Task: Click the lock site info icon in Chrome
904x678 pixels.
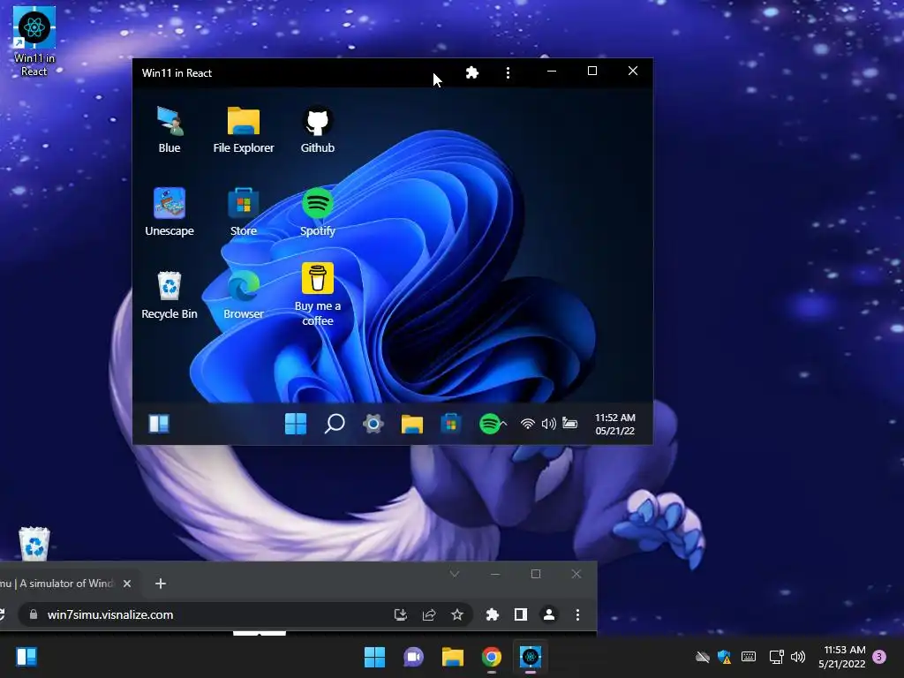Action: coord(33,614)
